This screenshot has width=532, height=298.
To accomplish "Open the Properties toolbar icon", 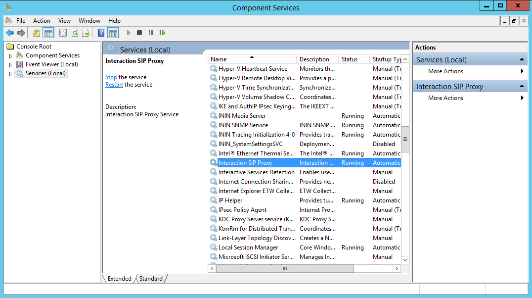I will [x=63, y=33].
